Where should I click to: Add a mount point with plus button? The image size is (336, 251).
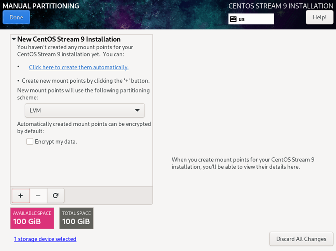coord(21,196)
